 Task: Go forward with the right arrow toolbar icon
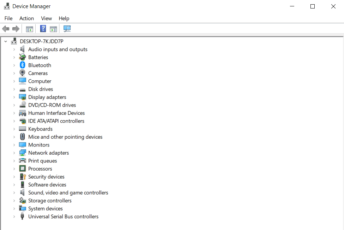click(x=16, y=29)
